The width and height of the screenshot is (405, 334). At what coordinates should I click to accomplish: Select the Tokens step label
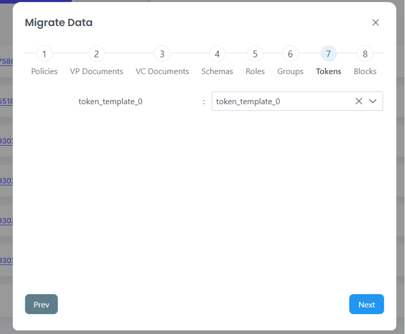click(x=328, y=72)
